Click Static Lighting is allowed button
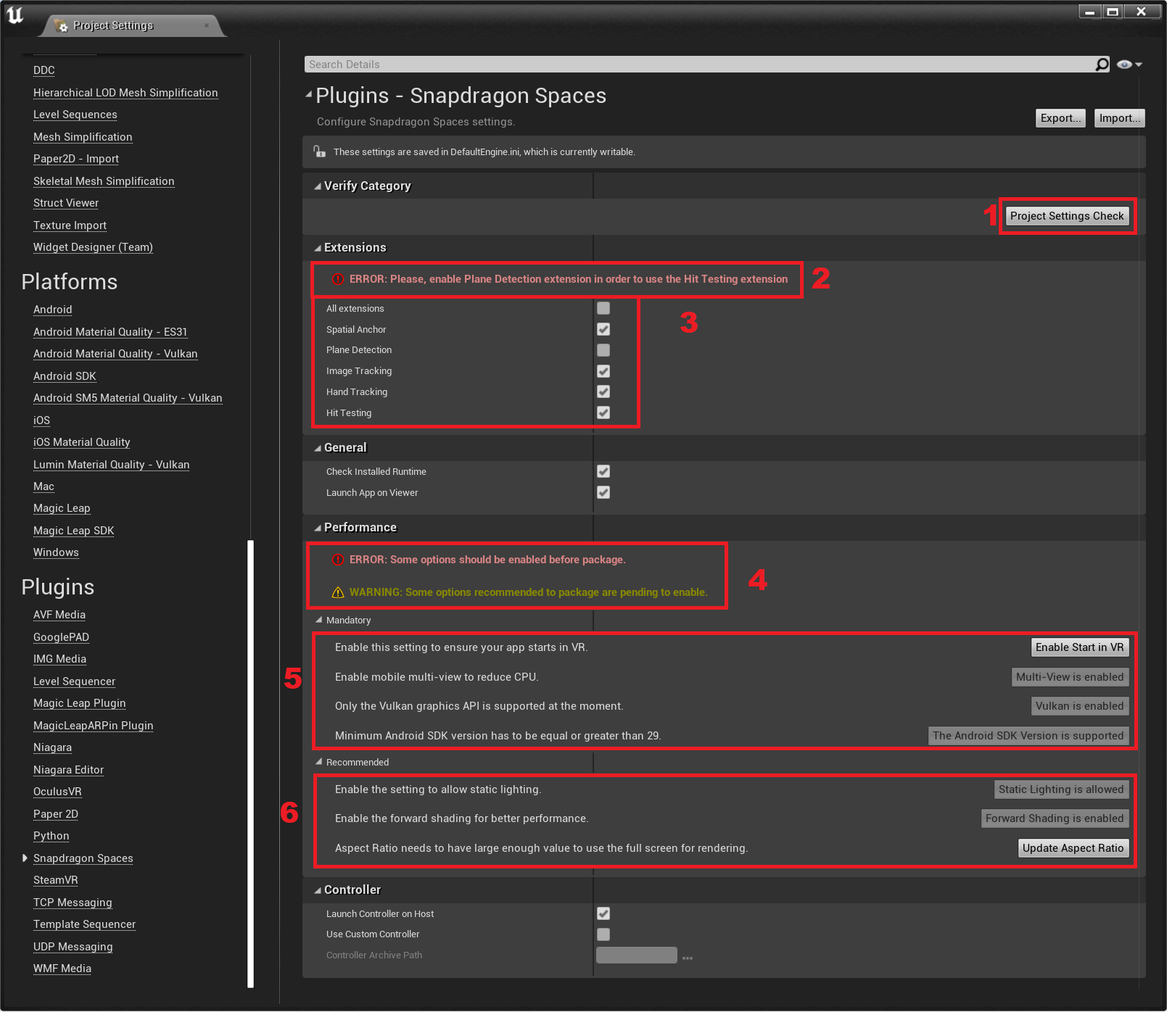1167x1012 pixels. tap(1061, 789)
